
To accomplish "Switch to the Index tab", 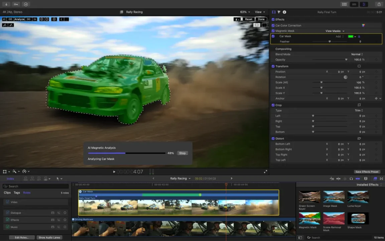I will pos(10,178).
